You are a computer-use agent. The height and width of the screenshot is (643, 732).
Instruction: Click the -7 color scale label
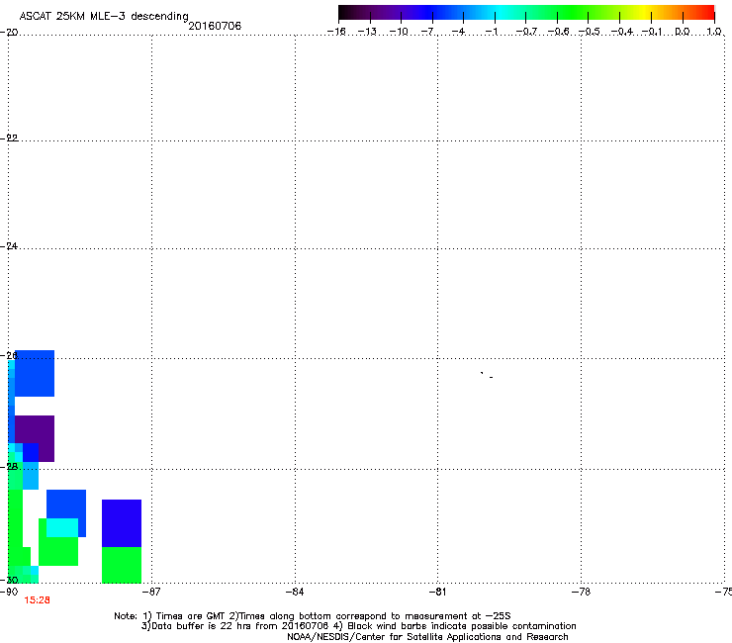click(x=427, y=32)
